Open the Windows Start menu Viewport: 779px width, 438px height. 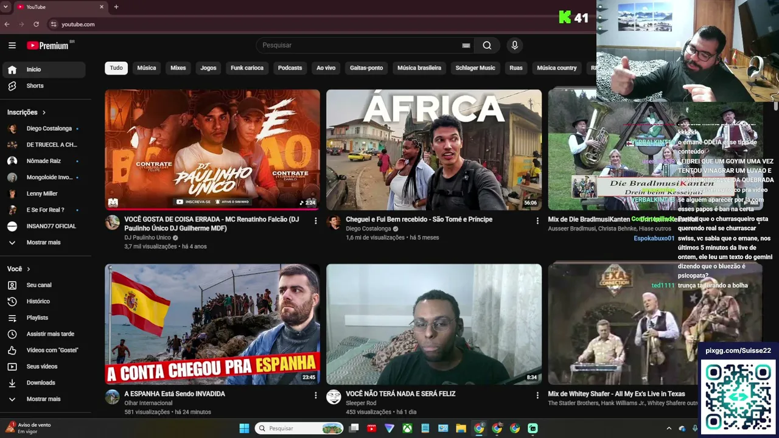(x=244, y=428)
